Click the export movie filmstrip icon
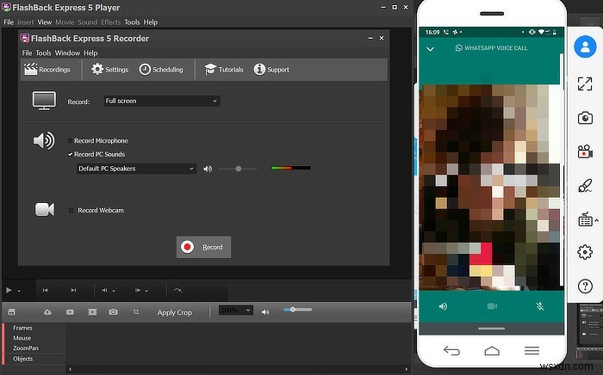Screen dimensions: 603x375 92,312
